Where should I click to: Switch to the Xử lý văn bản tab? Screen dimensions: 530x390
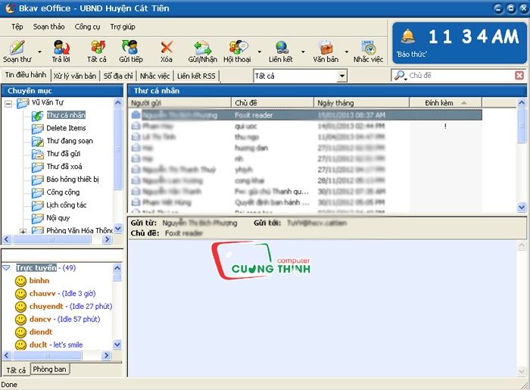75,76
